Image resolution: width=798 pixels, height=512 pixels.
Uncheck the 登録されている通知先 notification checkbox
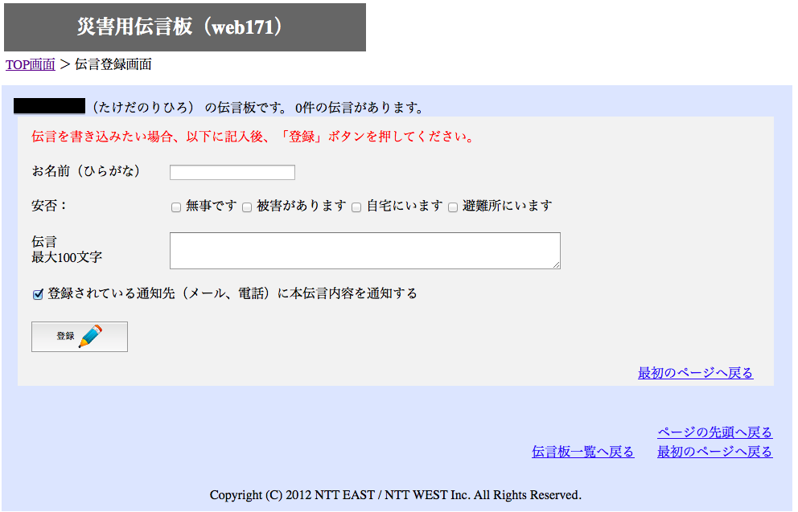(x=38, y=294)
